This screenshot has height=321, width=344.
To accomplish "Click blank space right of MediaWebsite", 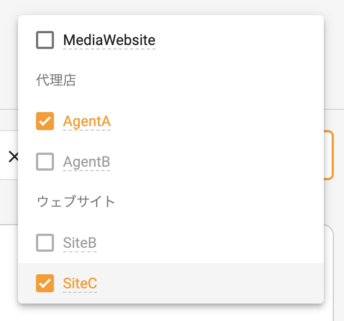I will [236, 40].
